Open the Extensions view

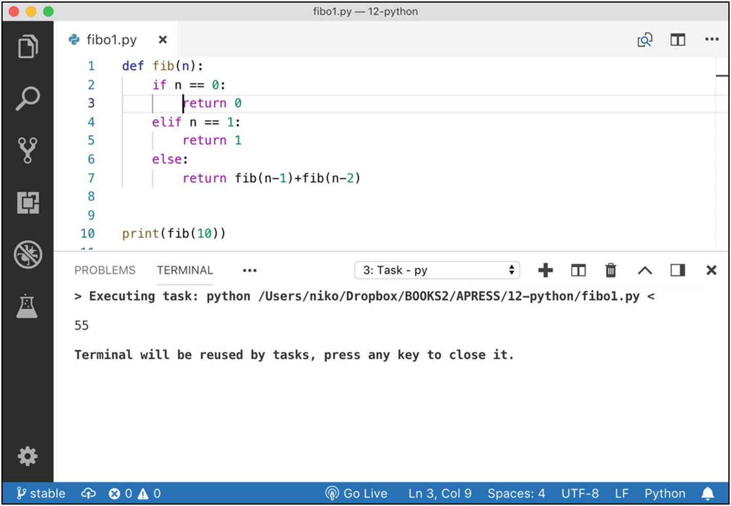28,202
